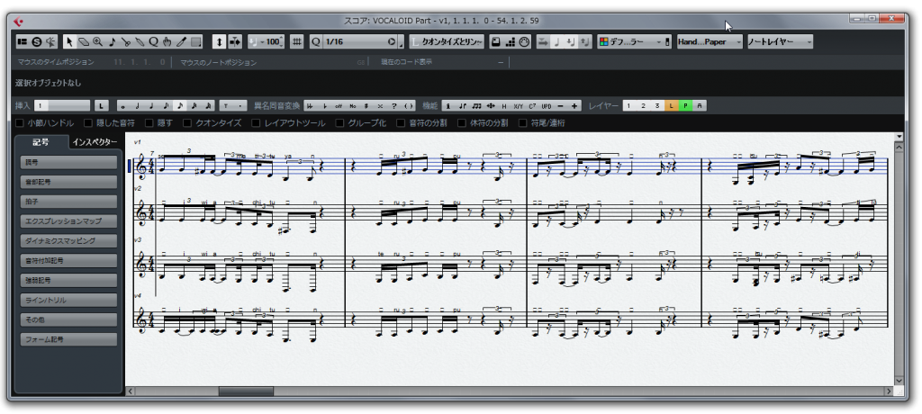Open the 1/16 quantize preset dropdown
The image size is (922, 414).
point(360,41)
